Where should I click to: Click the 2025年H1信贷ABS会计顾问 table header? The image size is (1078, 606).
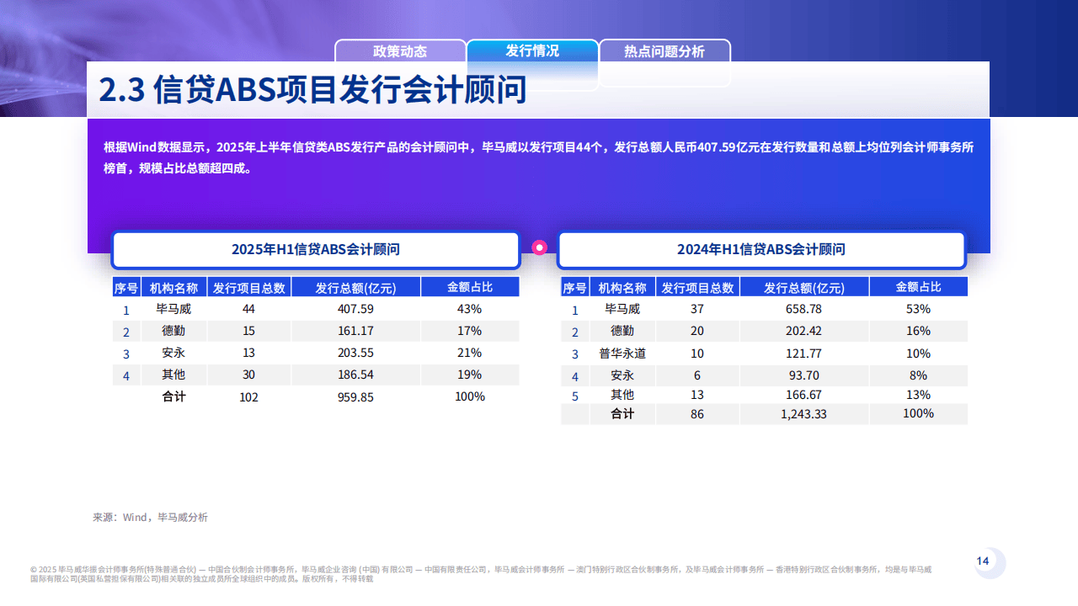pos(316,250)
